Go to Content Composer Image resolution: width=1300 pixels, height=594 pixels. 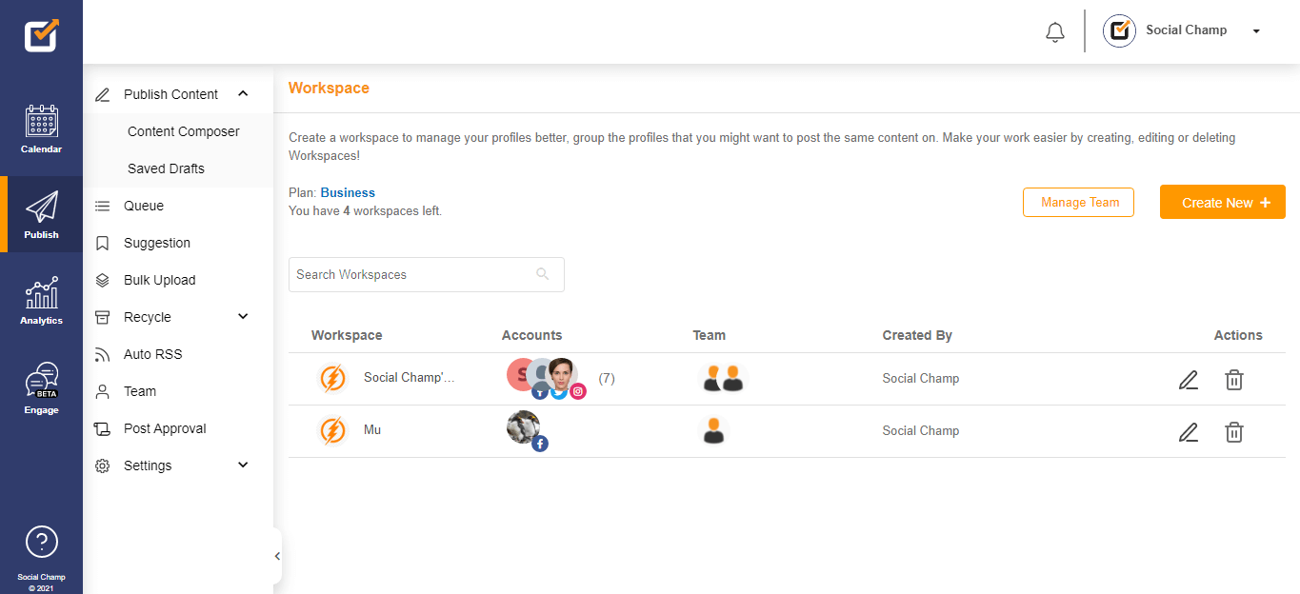pos(184,131)
